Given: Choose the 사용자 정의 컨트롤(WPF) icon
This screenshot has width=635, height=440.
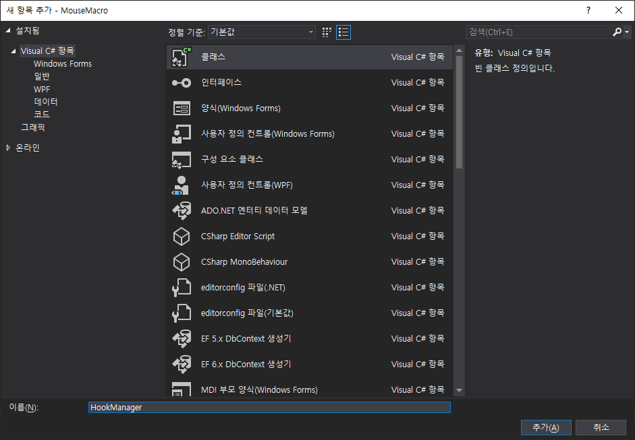Looking at the screenshot, I should [181, 185].
